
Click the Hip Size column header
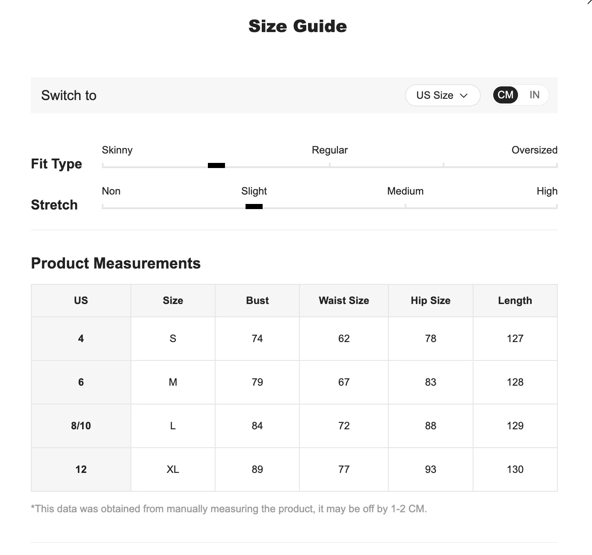[x=430, y=301]
